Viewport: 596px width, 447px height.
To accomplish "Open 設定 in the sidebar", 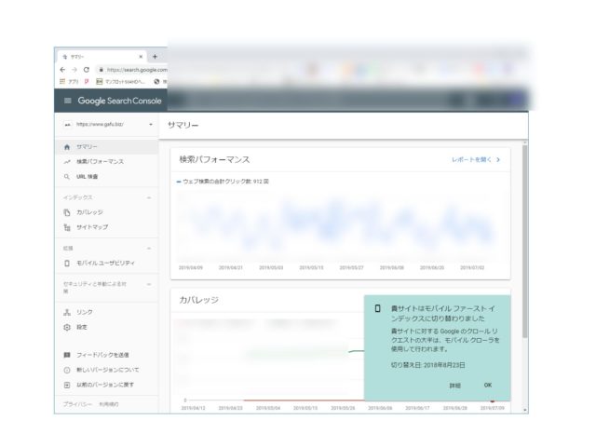I will [x=106, y=327].
